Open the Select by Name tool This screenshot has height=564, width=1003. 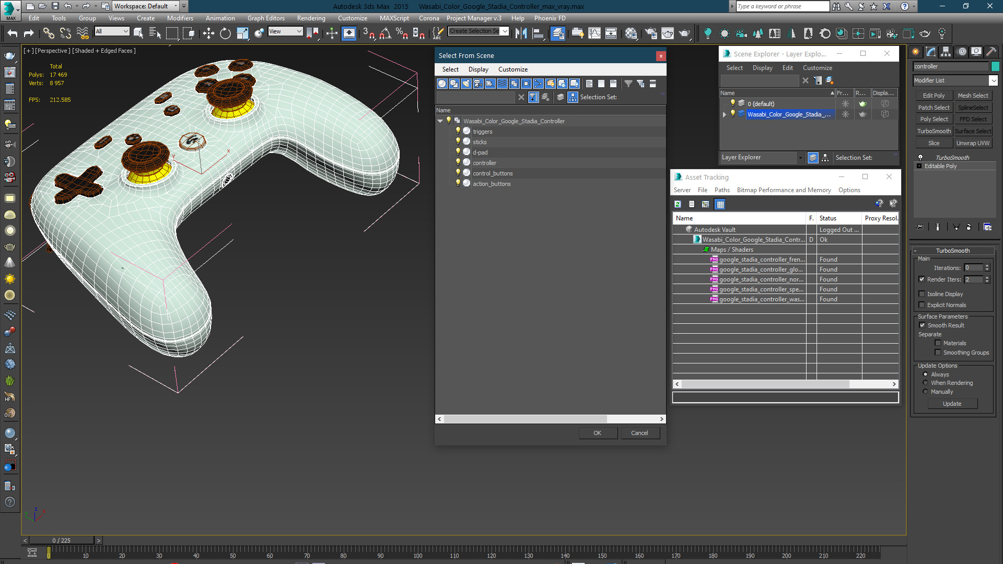tap(155, 34)
